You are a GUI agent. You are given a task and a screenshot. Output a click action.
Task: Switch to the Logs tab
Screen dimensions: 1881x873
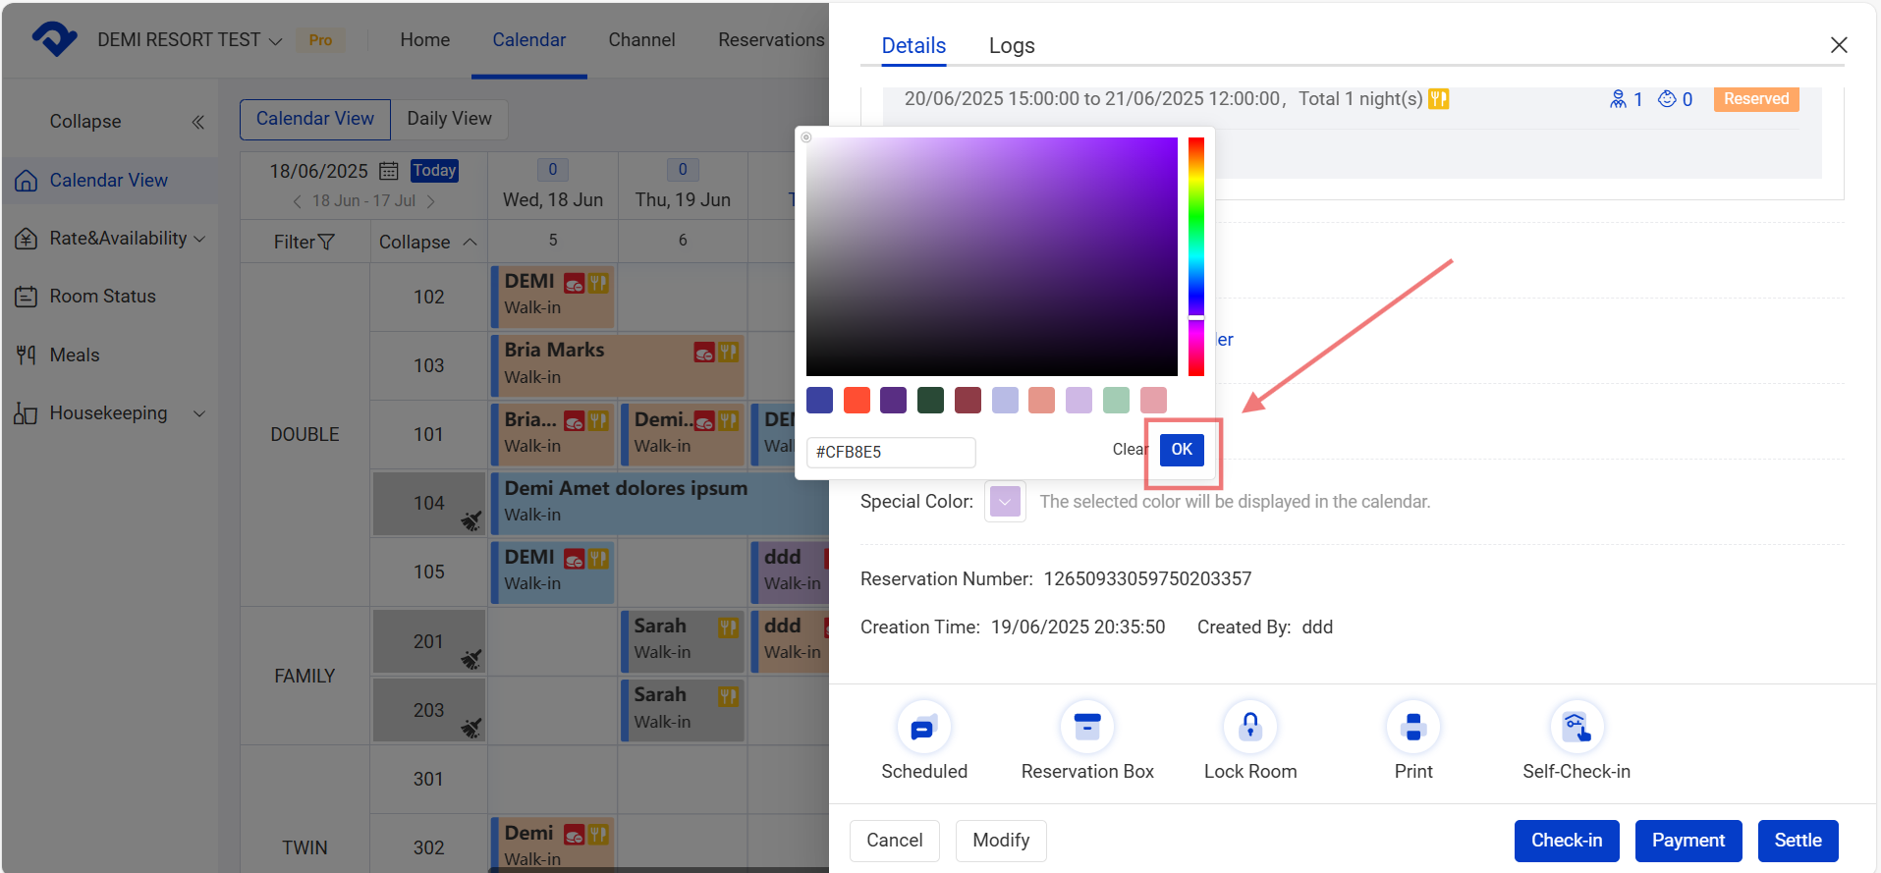(x=1011, y=46)
